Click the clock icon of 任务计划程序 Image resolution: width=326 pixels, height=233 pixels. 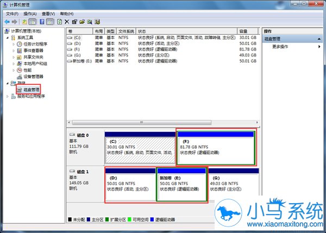point(20,44)
